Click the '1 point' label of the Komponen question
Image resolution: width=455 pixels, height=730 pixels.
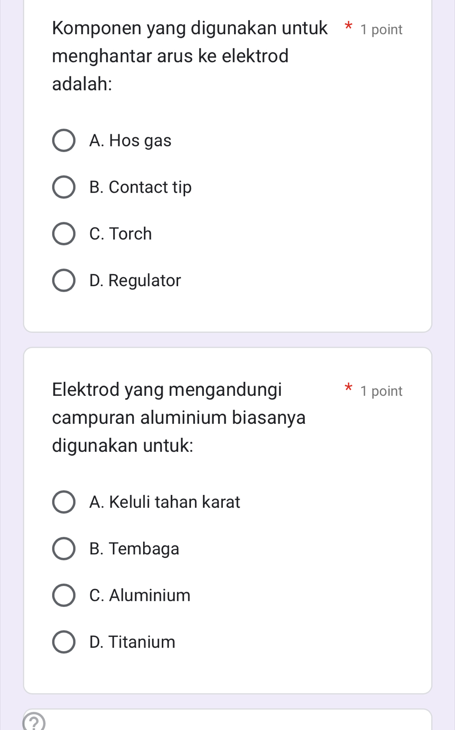[381, 30]
